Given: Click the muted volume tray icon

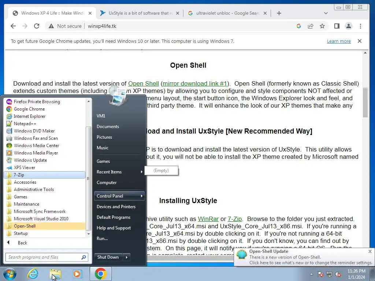Looking at the screenshot, I should click(x=338, y=274).
